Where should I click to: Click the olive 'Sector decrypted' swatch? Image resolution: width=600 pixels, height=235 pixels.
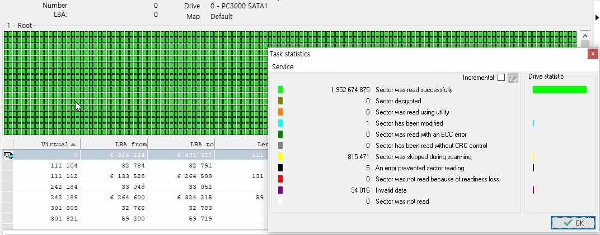[280, 101]
